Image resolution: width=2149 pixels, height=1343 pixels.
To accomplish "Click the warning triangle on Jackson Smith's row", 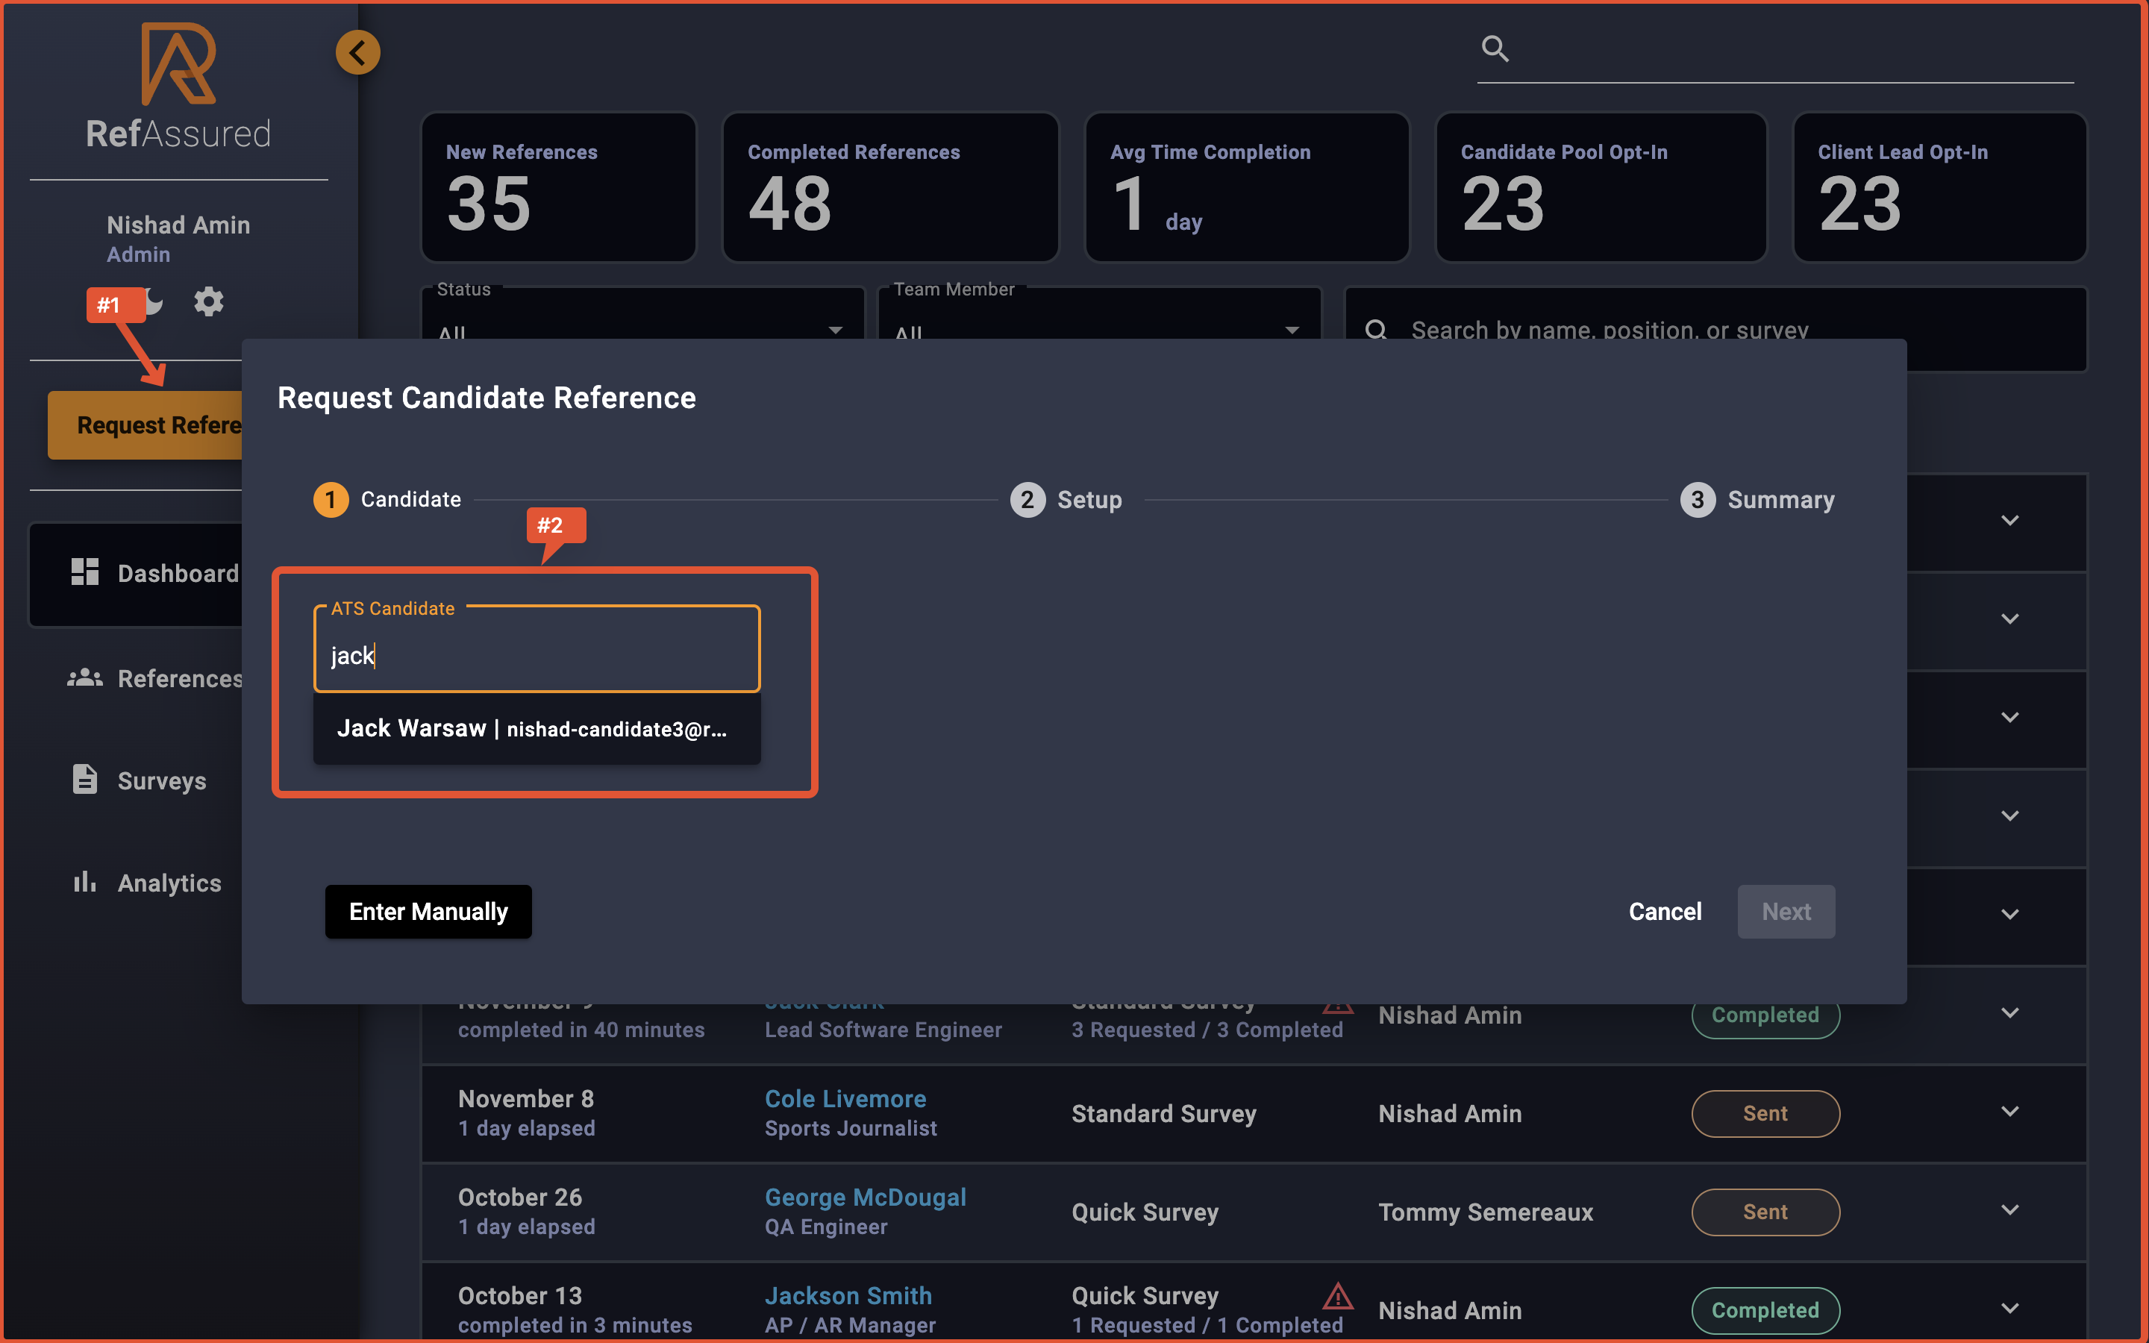I will 1338,1297.
